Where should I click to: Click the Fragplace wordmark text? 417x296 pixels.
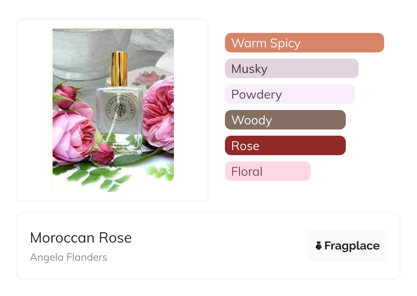pyautogui.click(x=352, y=246)
